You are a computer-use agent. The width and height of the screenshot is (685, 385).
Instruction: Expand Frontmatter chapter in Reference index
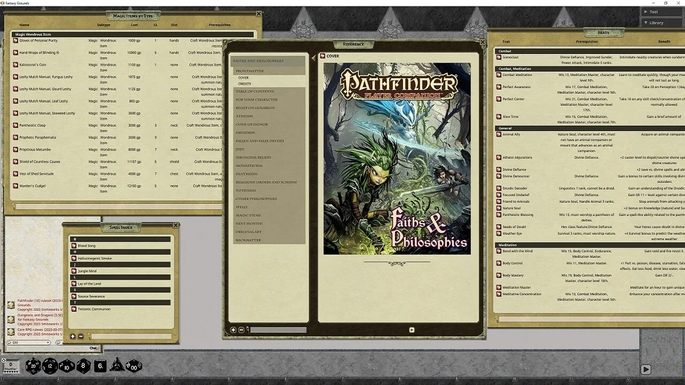pos(250,71)
